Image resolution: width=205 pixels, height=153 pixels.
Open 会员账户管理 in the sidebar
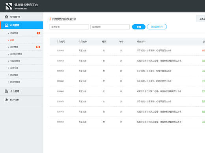click(22, 54)
